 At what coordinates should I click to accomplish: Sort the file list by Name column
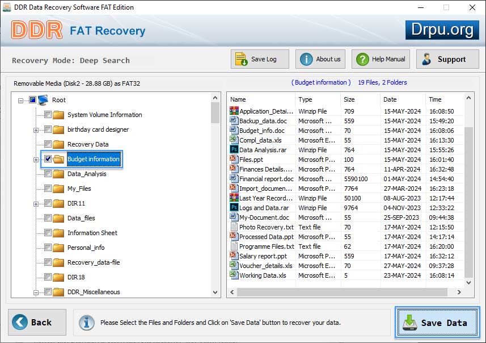[261, 99]
